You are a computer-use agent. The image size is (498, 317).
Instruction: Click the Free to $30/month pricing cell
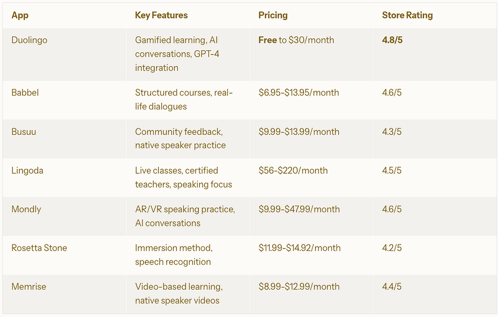(296, 40)
